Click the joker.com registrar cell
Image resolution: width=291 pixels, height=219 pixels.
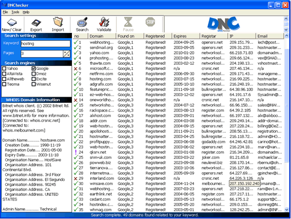tap(210, 157)
